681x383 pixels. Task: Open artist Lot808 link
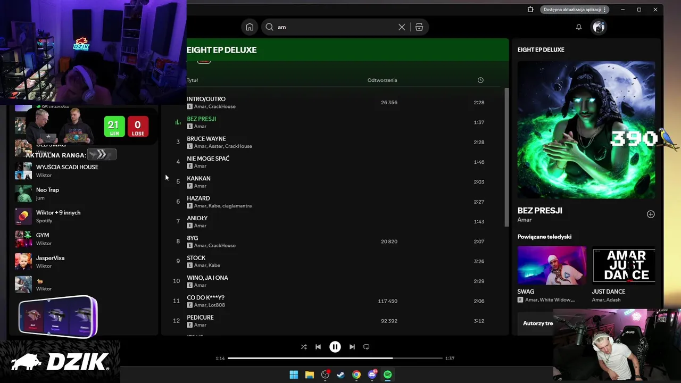217,305
